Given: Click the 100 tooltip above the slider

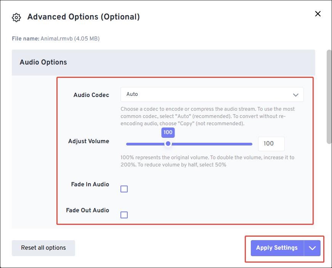Looking at the screenshot, I should [x=168, y=132].
